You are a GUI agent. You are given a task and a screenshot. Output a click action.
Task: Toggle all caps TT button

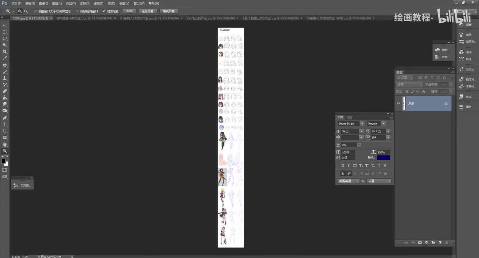(355, 166)
